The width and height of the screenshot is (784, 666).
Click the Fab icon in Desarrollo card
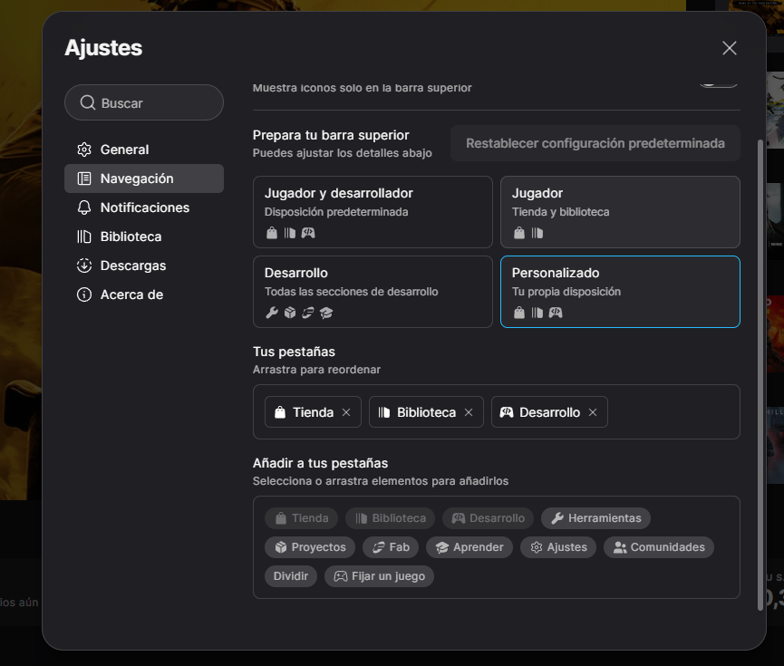coord(308,313)
